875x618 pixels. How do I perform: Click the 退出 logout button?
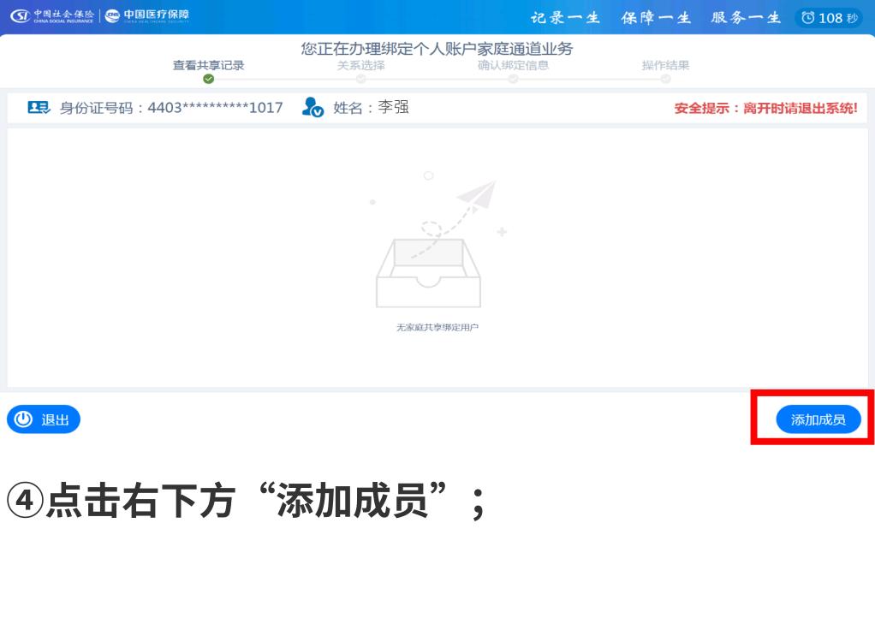44,419
